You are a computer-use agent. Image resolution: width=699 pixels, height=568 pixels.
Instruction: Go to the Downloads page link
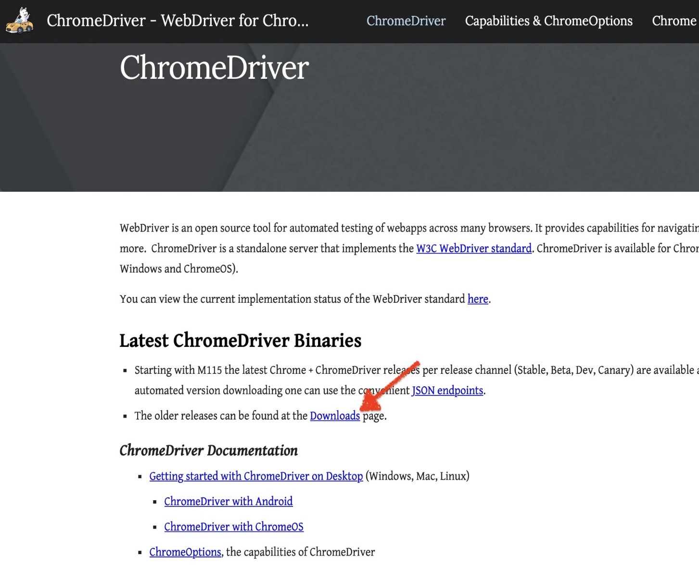click(x=335, y=416)
